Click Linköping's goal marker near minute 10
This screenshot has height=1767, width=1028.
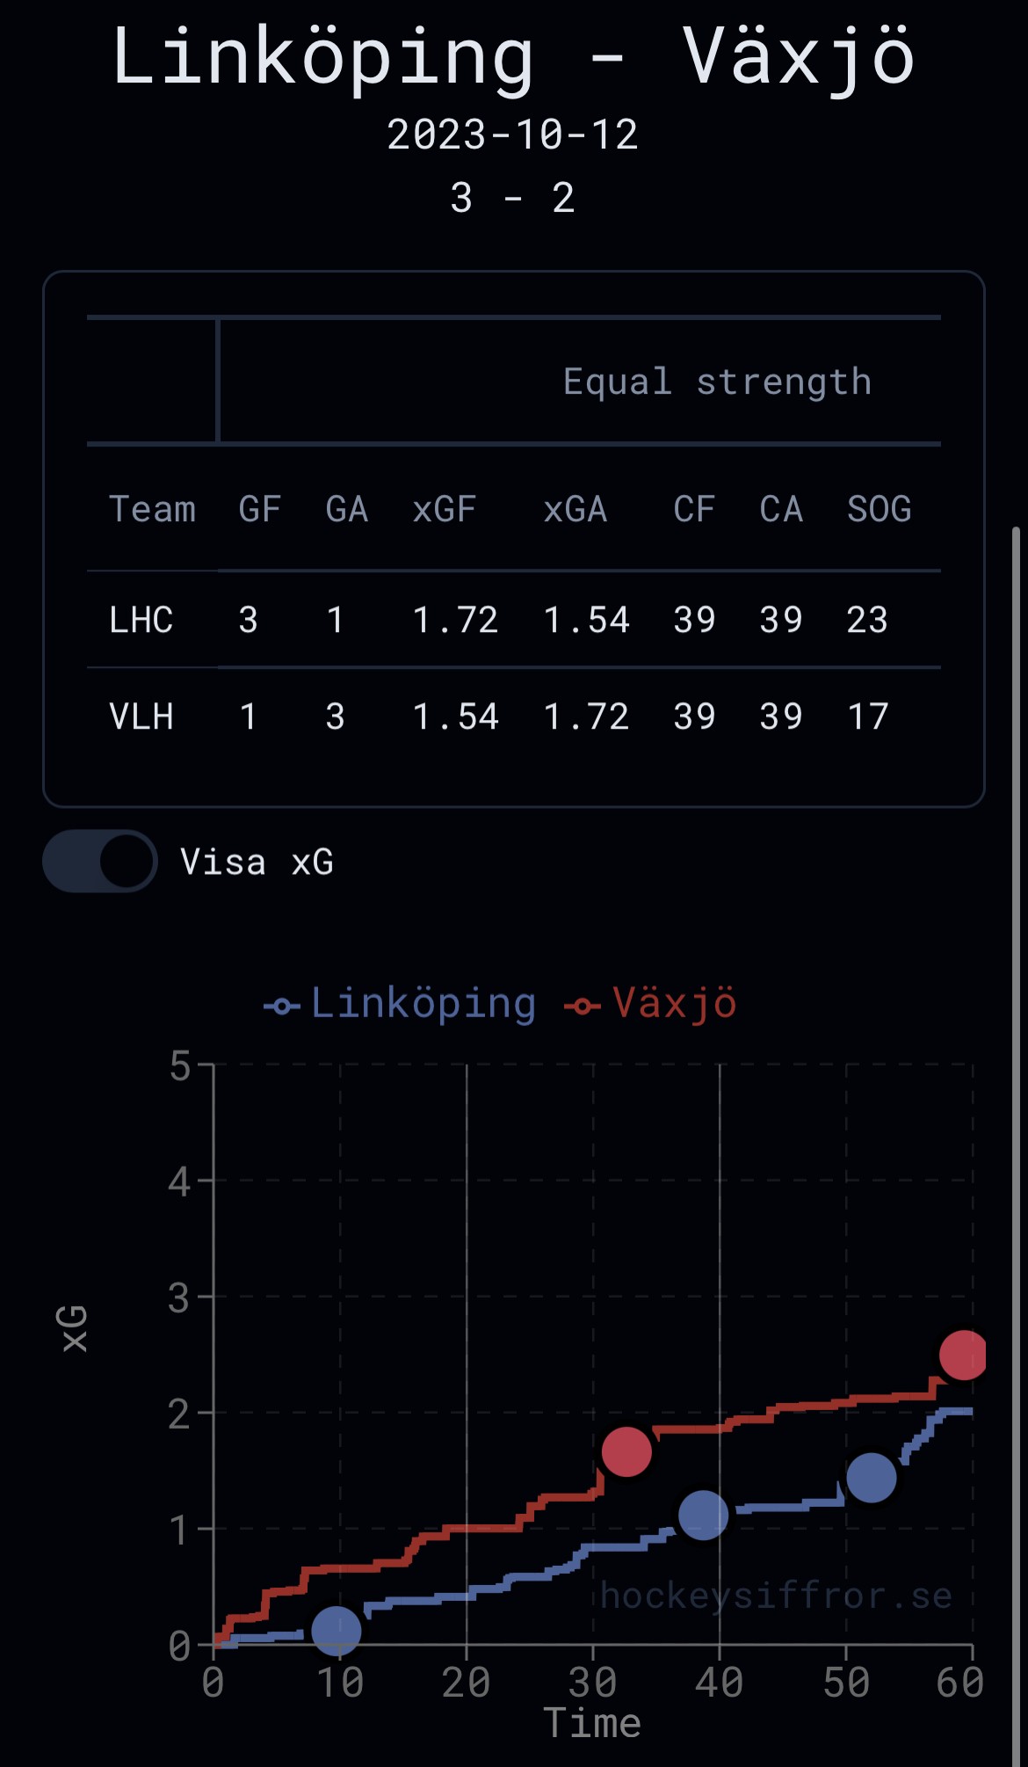pos(337,1631)
